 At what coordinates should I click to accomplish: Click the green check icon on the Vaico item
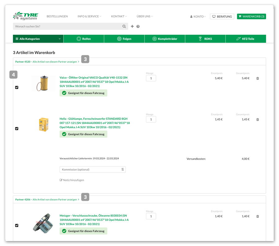tap(64, 93)
